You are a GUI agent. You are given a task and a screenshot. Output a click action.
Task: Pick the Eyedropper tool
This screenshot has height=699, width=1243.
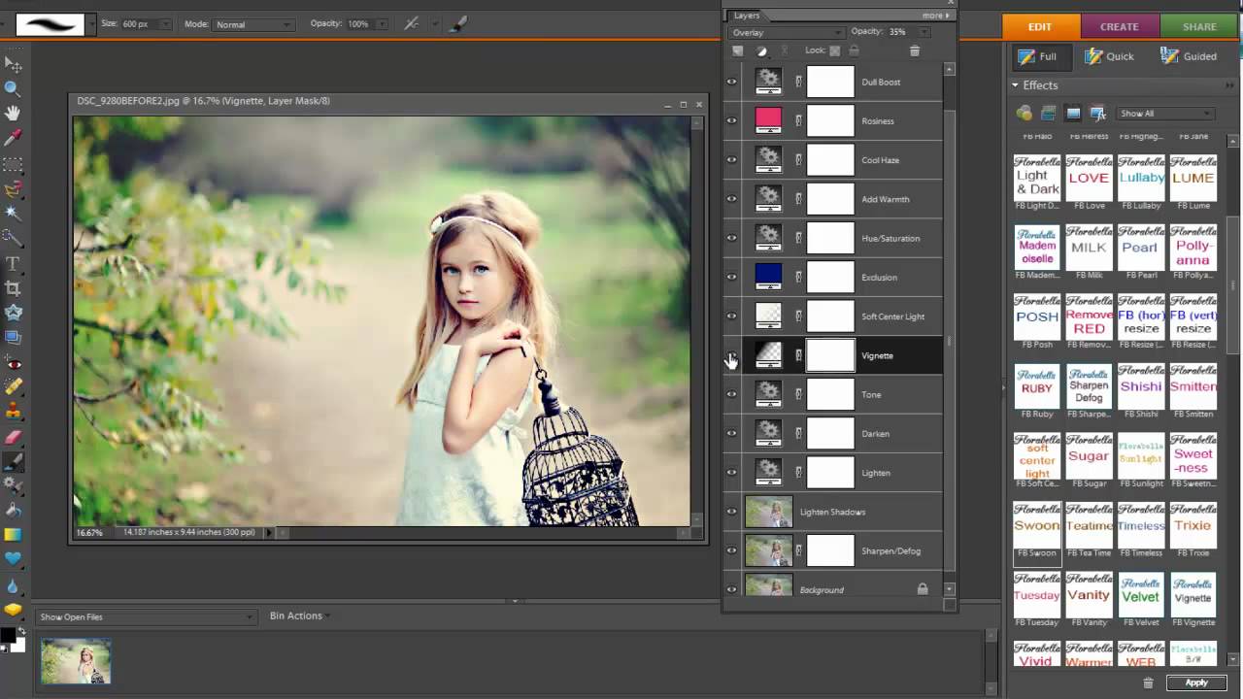(13, 139)
